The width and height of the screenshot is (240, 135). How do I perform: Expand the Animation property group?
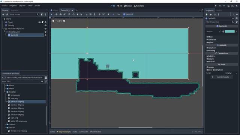[x=211, y=40]
